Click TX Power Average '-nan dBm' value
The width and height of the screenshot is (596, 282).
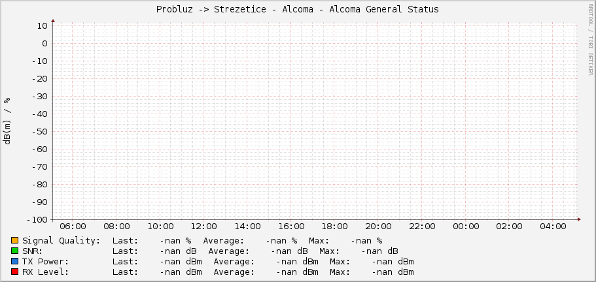[x=297, y=262]
